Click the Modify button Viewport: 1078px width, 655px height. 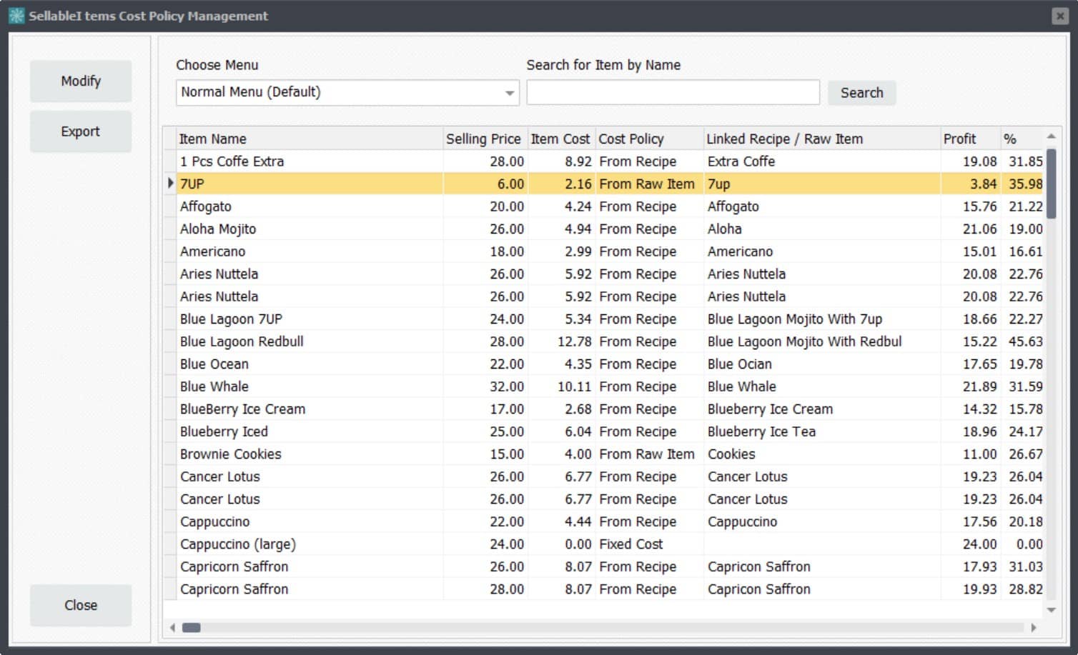coord(80,81)
